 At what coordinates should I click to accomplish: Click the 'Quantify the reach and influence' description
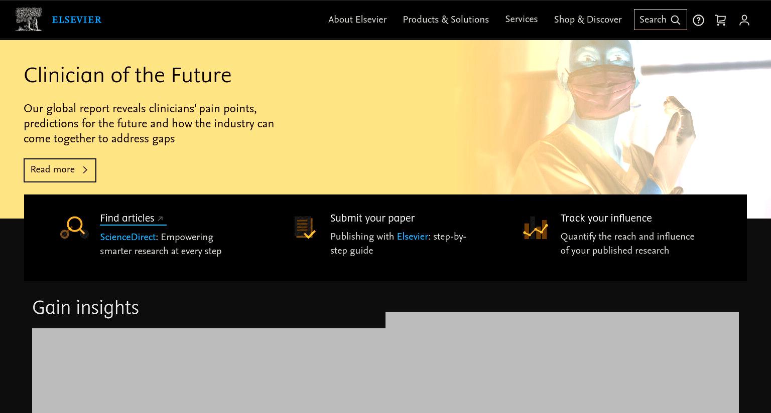627,244
